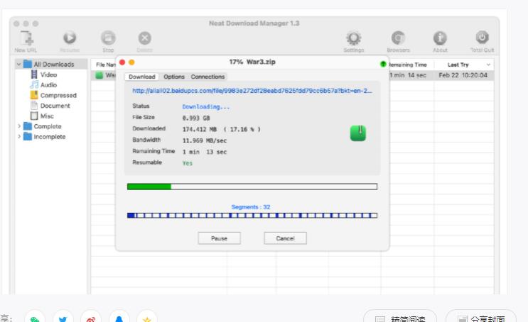528x322 pixels.
Task: Click the green zip file icon in dialog
Action: [358, 133]
